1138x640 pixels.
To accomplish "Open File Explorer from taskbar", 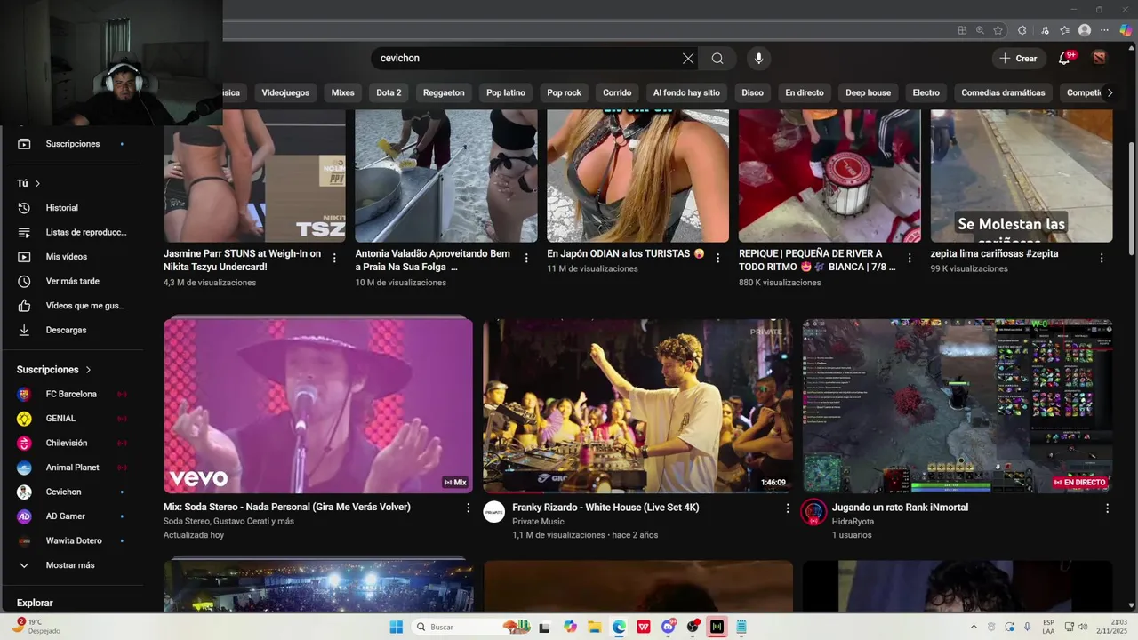I will (594, 627).
